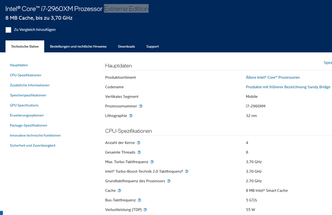This screenshot has width=332, height=215.
Task: Switch to the Downloads tab
Action: [x=126, y=46]
